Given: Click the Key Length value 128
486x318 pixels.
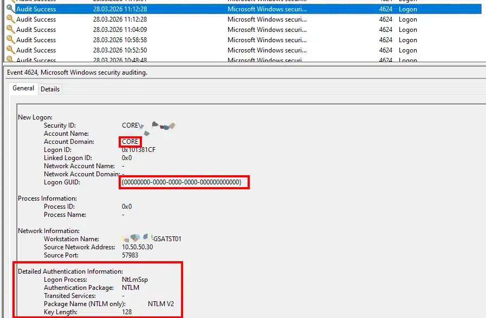Looking at the screenshot, I should coord(127,312).
